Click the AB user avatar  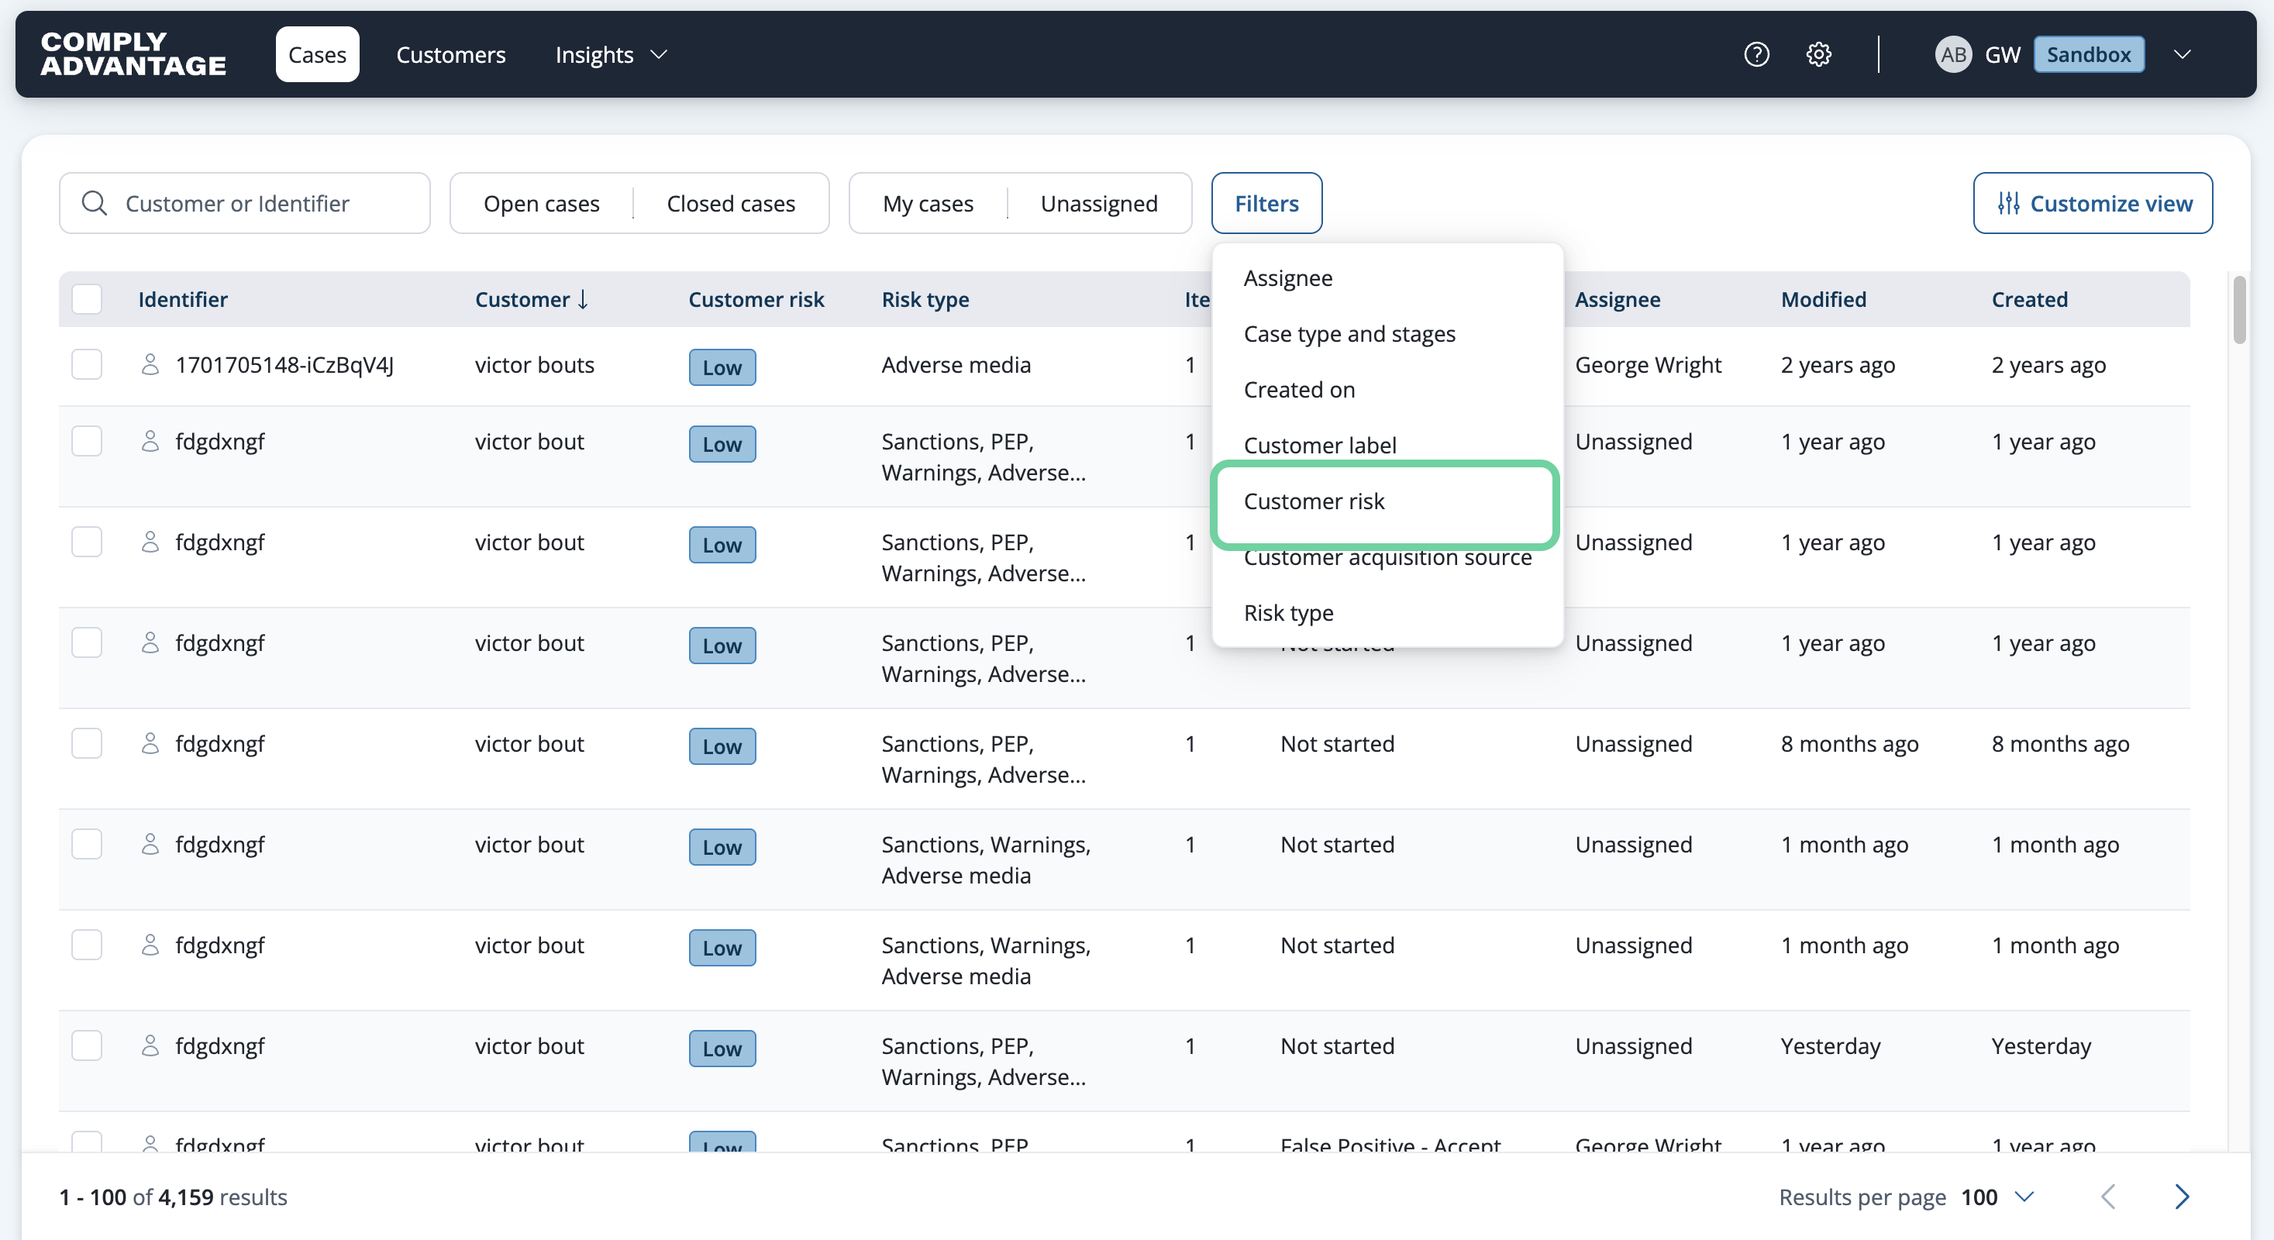pyautogui.click(x=1952, y=55)
